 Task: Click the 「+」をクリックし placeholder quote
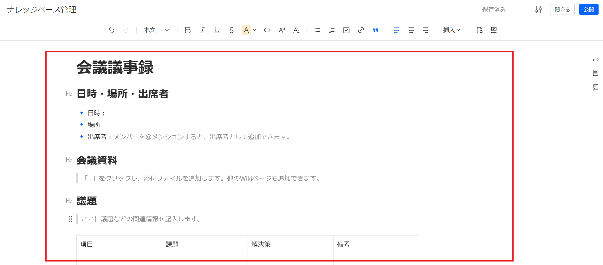pos(202,178)
